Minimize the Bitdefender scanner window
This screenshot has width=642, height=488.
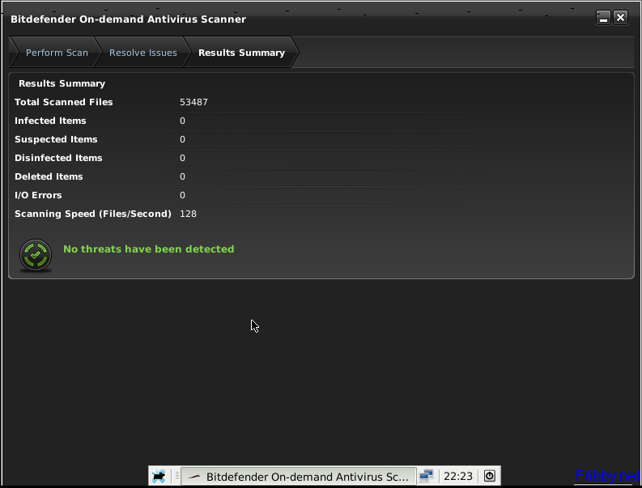click(603, 18)
